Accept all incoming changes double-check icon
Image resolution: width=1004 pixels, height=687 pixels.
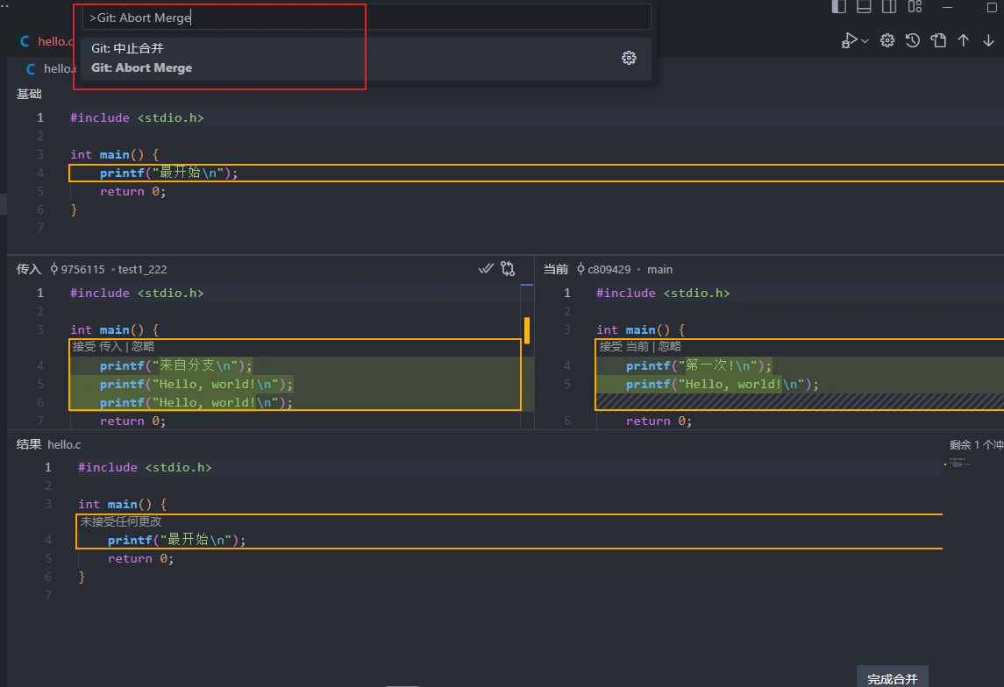(486, 269)
